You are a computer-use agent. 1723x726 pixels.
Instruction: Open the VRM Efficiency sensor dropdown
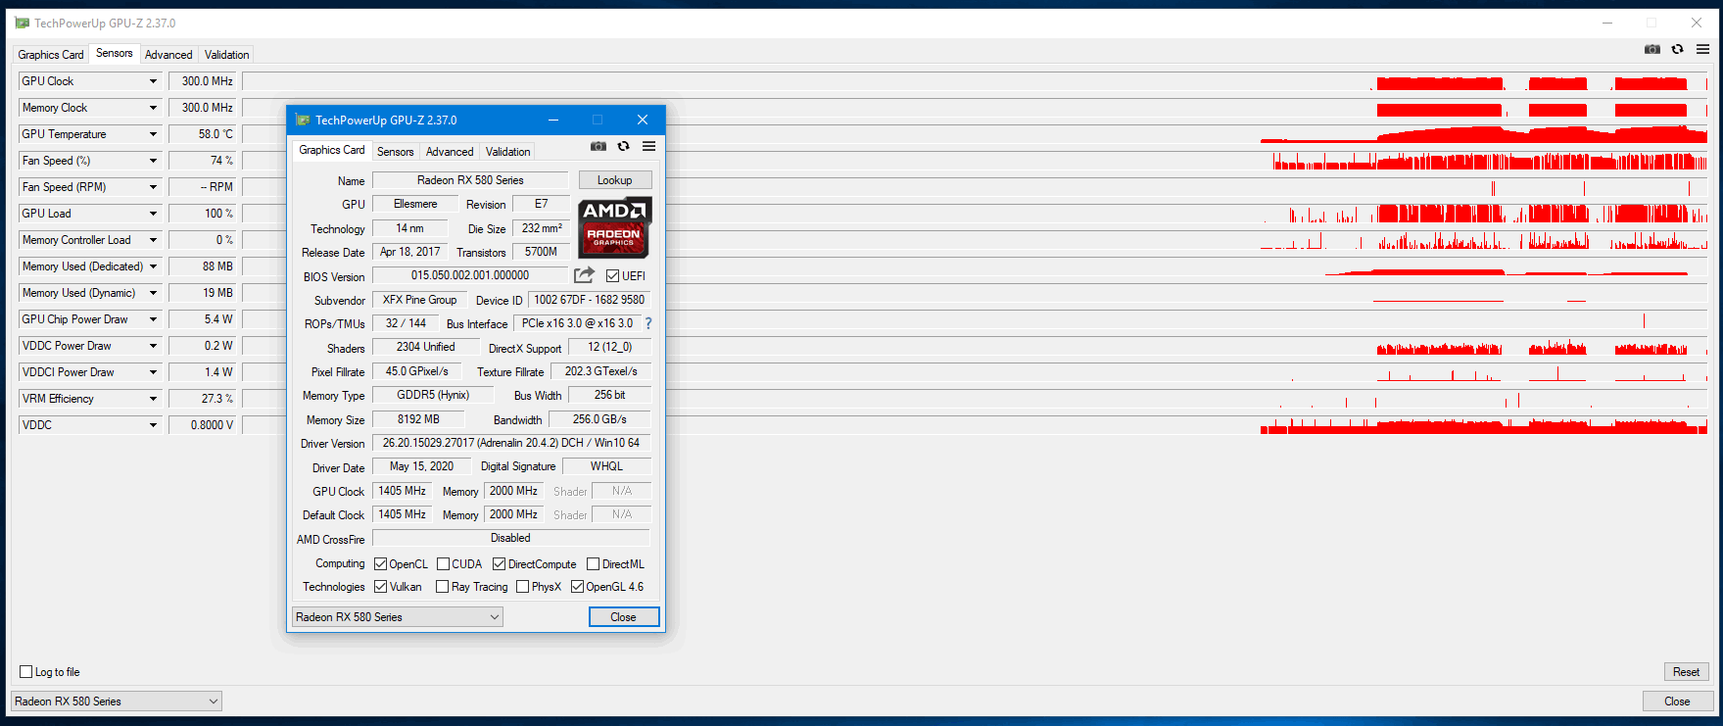pos(153,399)
